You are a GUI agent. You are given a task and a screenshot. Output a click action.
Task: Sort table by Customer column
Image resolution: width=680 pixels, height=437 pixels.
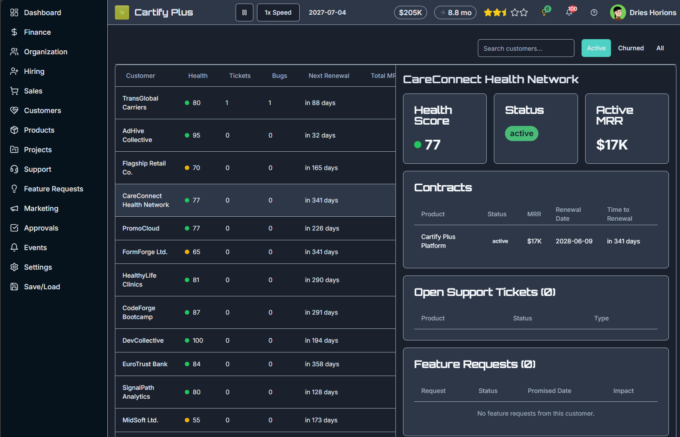(141, 76)
